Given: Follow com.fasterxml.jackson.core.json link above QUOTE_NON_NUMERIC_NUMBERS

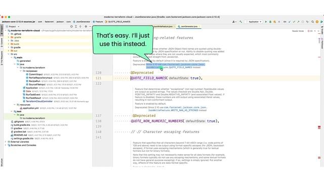Looking at the screenshot, I should pos(185,108).
